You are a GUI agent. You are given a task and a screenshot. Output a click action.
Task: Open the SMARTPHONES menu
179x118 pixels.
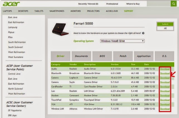click(x=57, y=11)
